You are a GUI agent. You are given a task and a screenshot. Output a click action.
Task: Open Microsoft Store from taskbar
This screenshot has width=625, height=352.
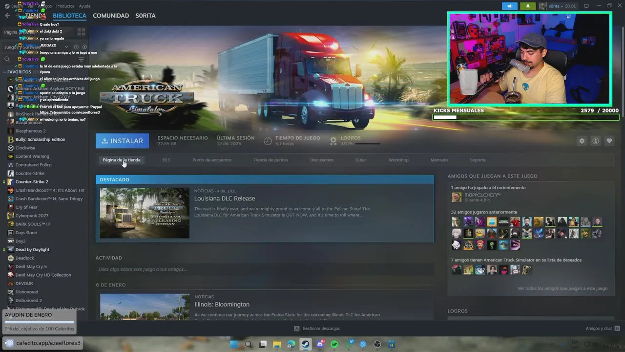point(392,344)
